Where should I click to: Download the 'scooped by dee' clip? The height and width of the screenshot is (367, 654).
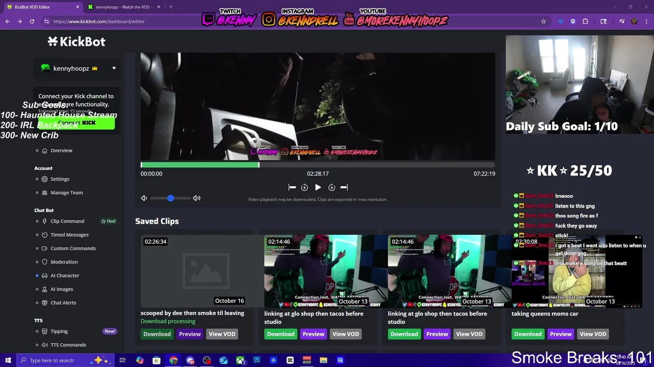[157, 334]
